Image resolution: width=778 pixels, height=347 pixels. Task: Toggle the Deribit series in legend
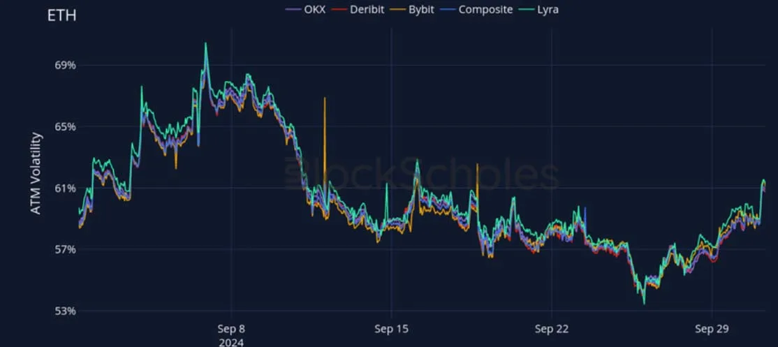pos(358,9)
